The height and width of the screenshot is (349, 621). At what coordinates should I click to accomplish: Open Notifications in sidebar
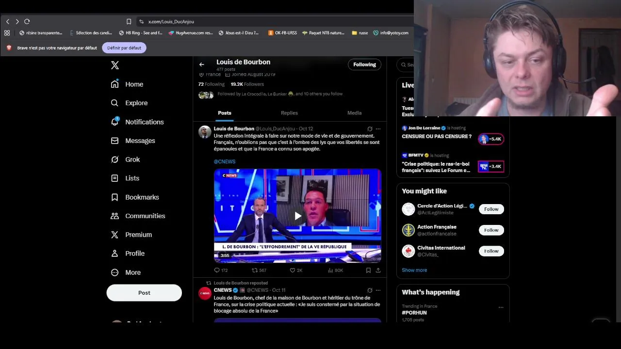tap(137, 122)
